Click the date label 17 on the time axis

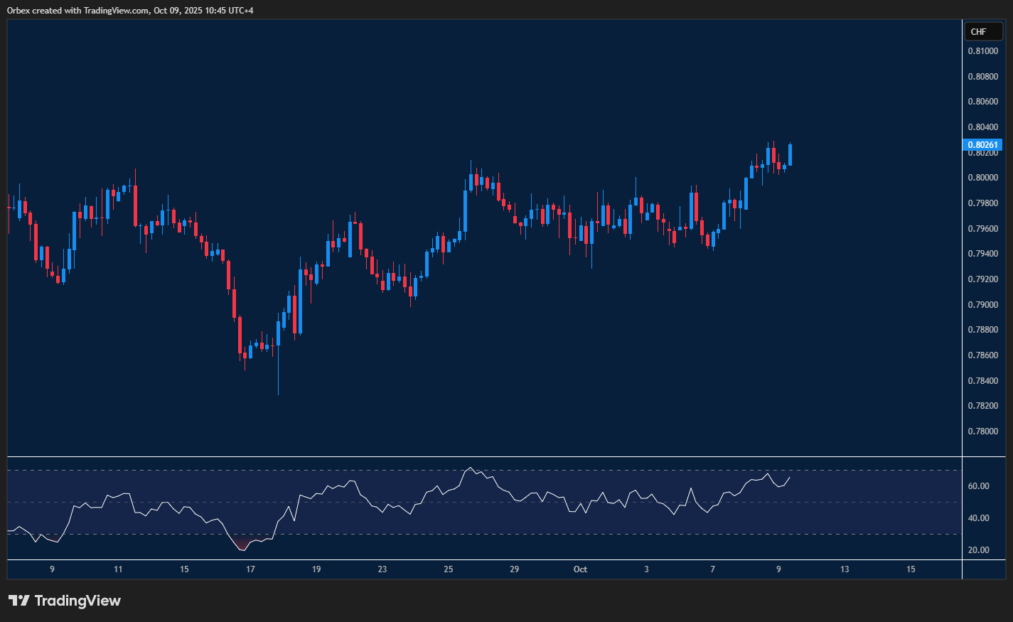pyautogui.click(x=250, y=569)
